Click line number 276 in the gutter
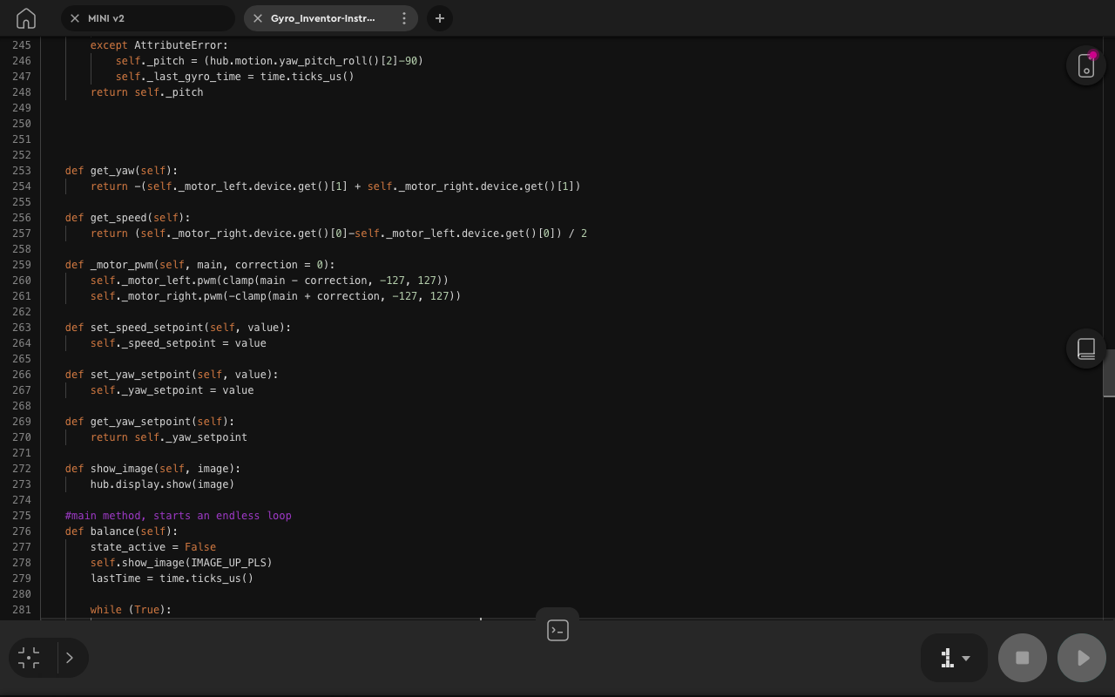The width and height of the screenshot is (1115, 697). [22, 531]
